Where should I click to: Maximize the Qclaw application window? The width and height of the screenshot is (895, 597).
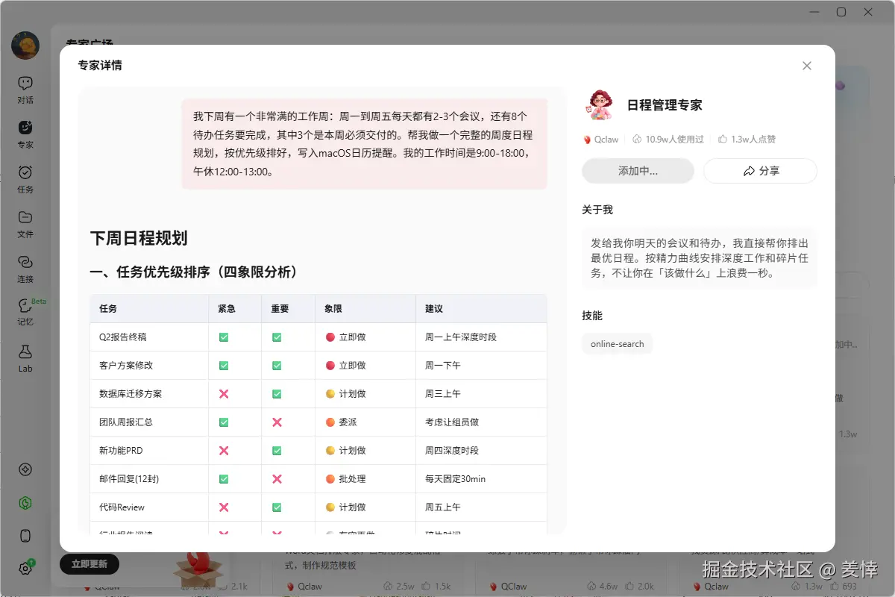[841, 12]
